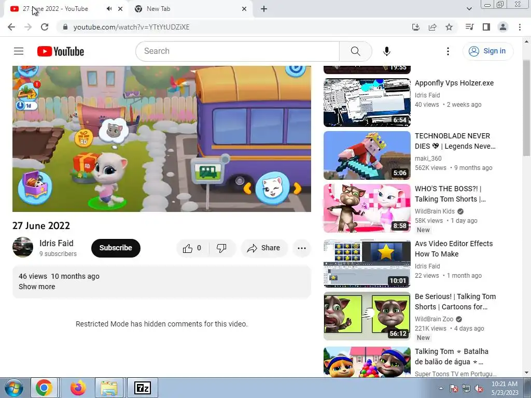
Task: Reload the YouTube page
Action: pos(45,27)
